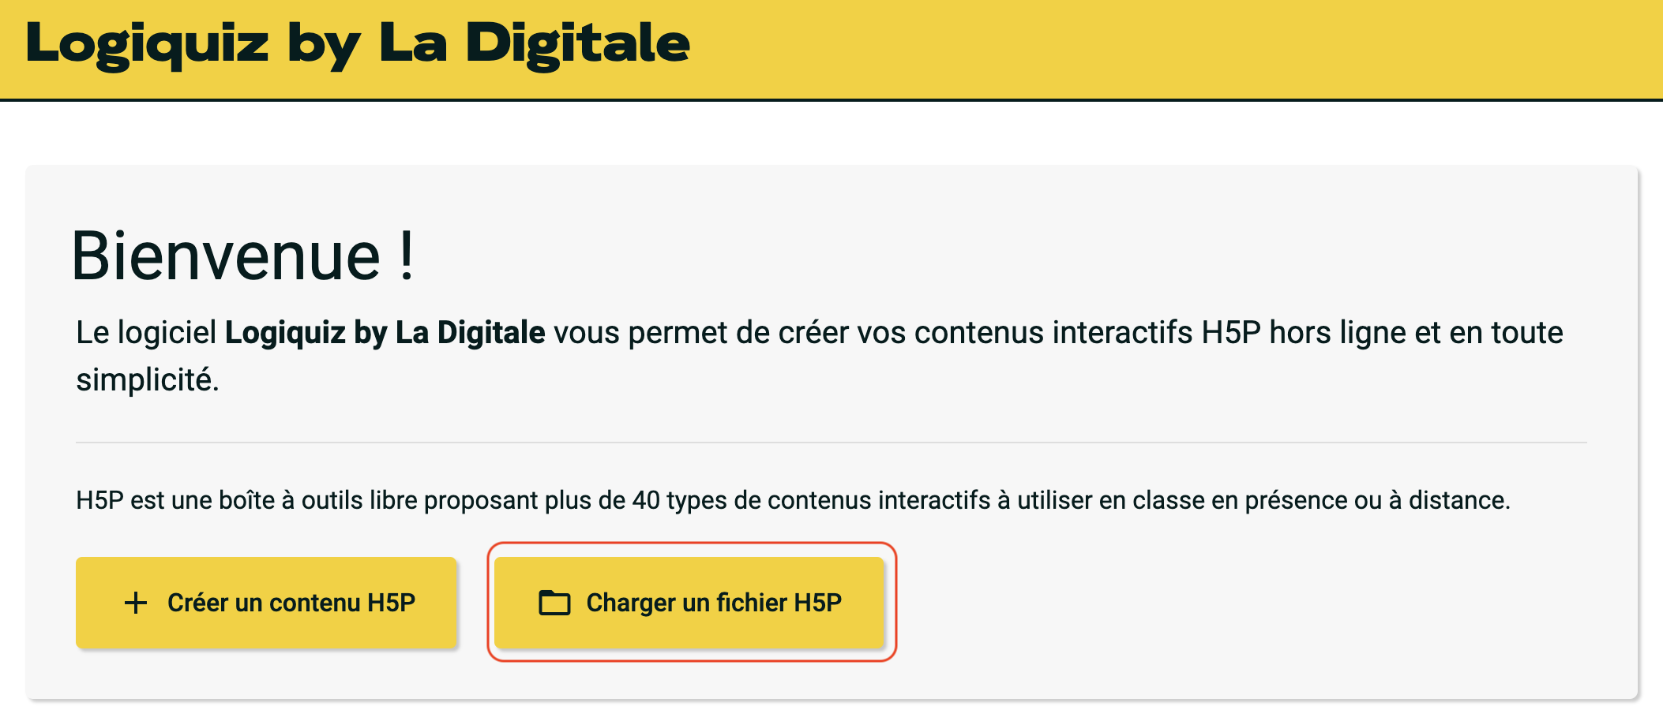This screenshot has width=1663, height=721.
Task: Click the plus icon on Créer button
Action: pyautogui.click(x=136, y=603)
